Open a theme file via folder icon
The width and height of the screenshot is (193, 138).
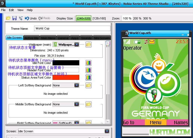click(8, 18)
